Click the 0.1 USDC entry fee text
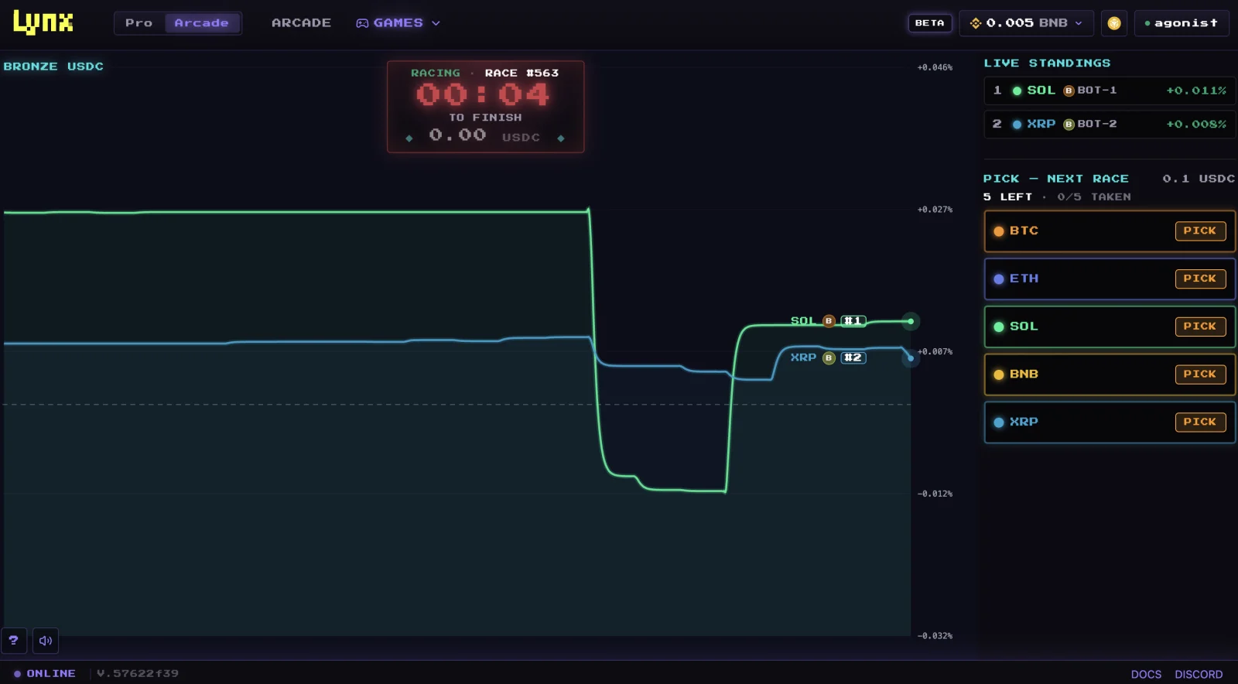 1199,179
